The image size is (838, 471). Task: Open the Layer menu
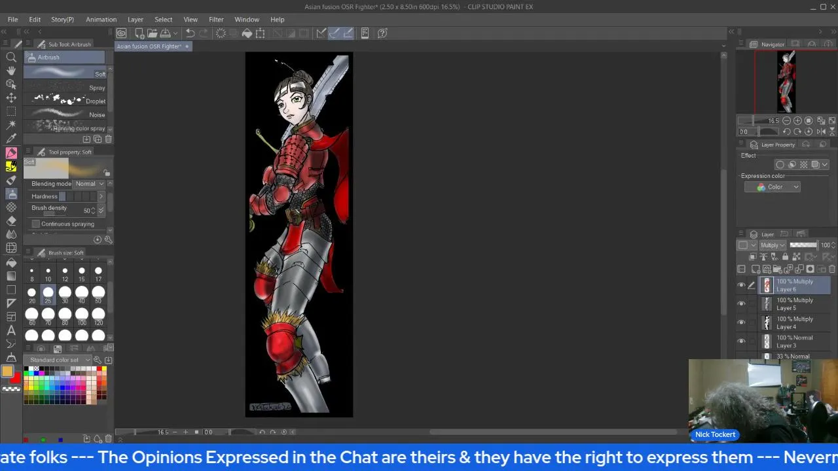[136, 19]
